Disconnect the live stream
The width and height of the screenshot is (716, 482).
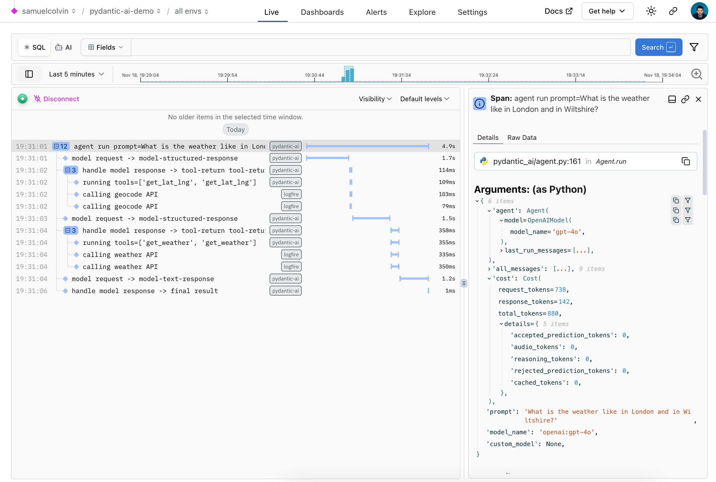tap(56, 99)
